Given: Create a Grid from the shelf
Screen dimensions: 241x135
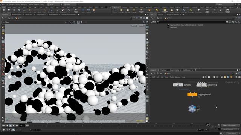Looking at the screenshot, I should click(x=24, y=10).
